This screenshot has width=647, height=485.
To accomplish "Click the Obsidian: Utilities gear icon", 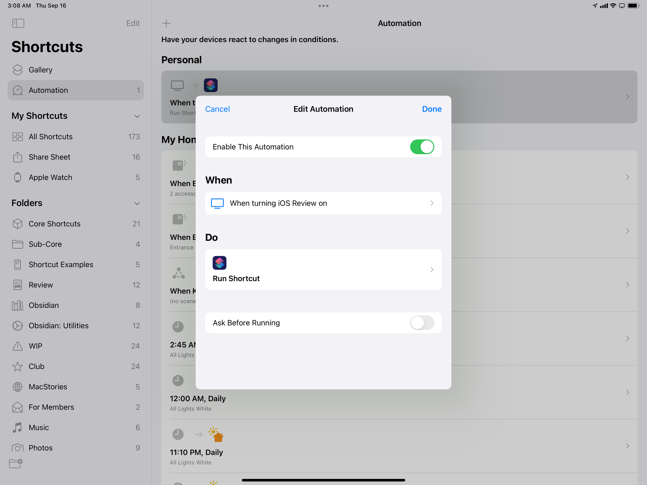I will pos(18,326).
